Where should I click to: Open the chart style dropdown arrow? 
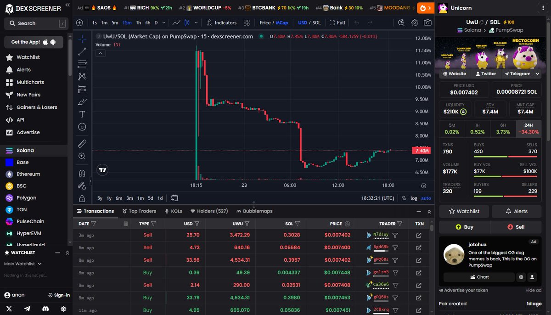tap(197, 22)
